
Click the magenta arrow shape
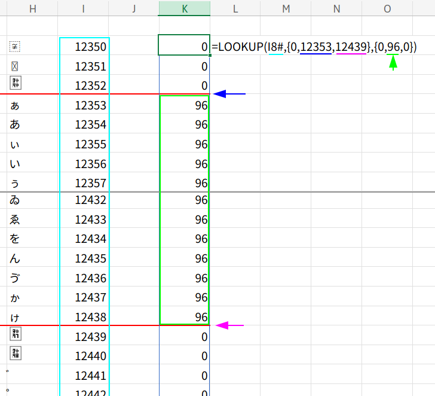(x=229, y=325)
